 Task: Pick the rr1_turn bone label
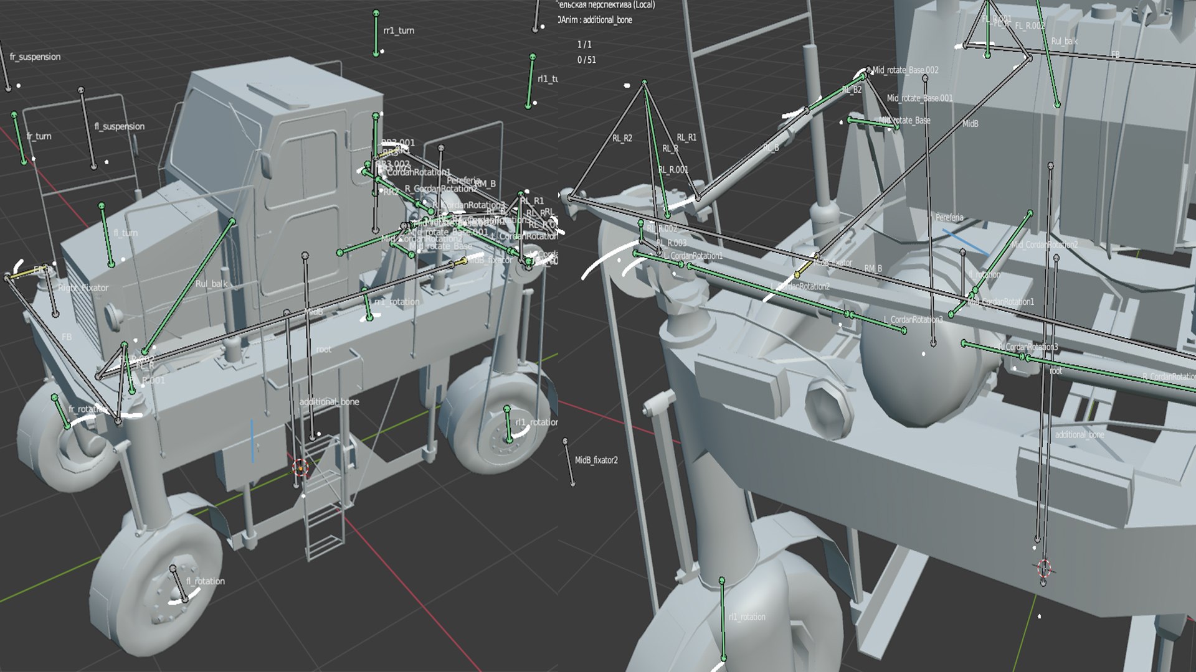tap(399, 30)
